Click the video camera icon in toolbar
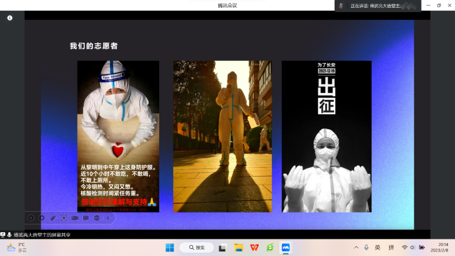Viewport: 455px width, 256px height. click(x=75, y=218)
